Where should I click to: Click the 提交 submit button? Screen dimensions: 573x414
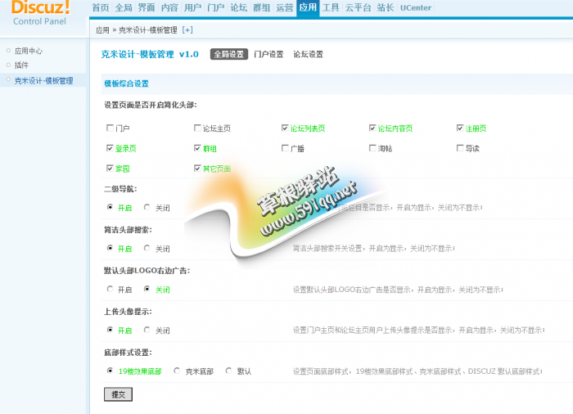pyautogui.click(x=118, y=394)
